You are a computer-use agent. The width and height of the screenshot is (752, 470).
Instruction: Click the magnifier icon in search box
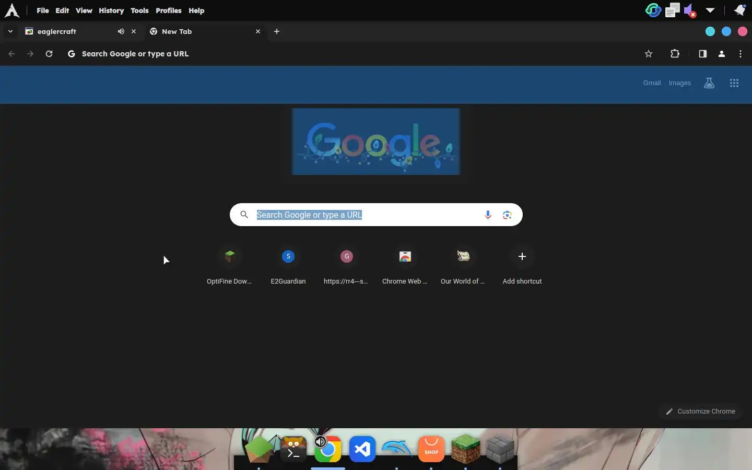click(244, 215)
